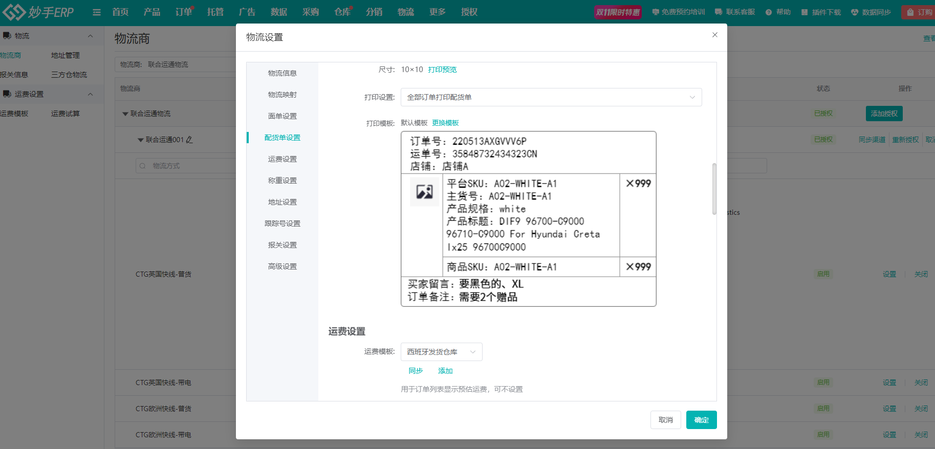
Task: Click the hamburger menu collapse icon
Action: coord(97,12)
